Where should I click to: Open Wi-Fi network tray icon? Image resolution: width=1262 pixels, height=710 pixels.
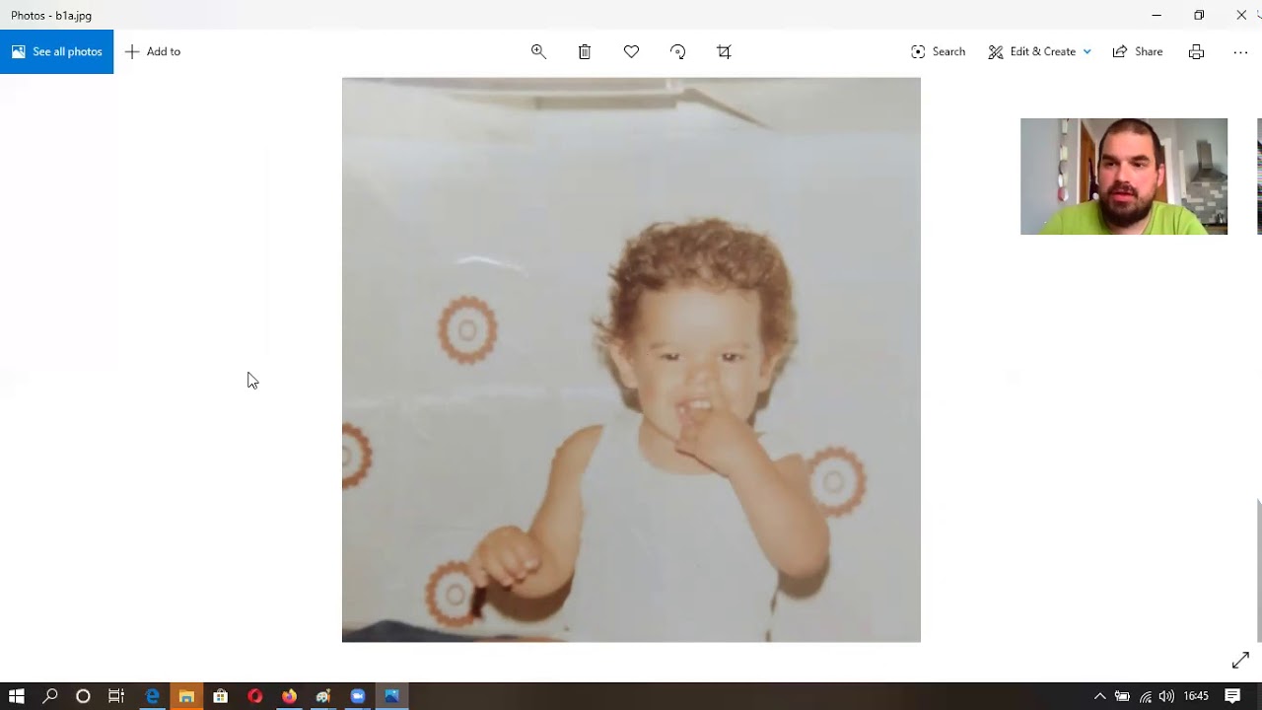(1145, 696)
